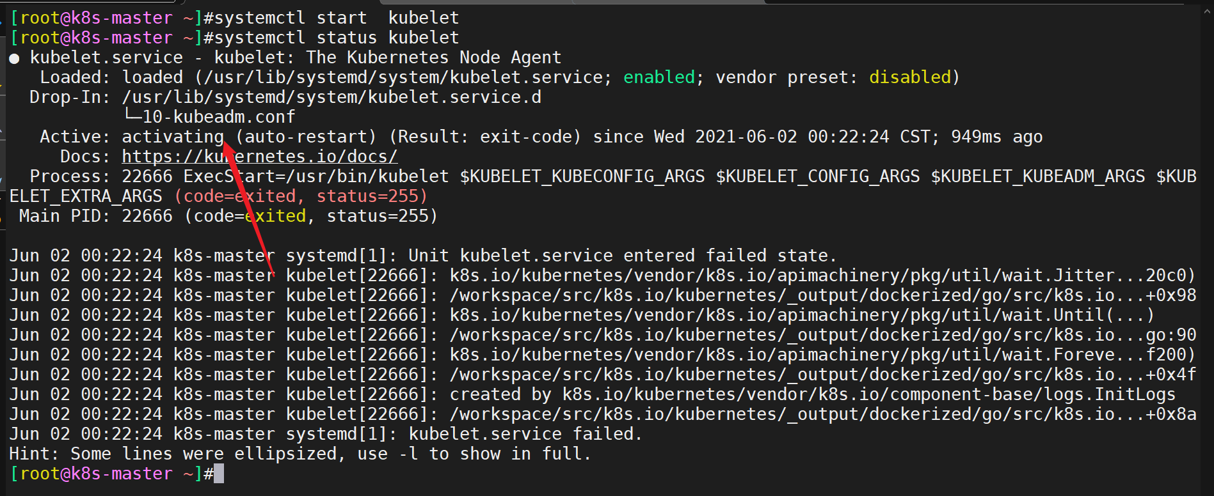This screenshot has height=496, width=1214.
Task: Click the hint line about ellipsized lines
Action: pyautogui.click(x=300, y=454)
